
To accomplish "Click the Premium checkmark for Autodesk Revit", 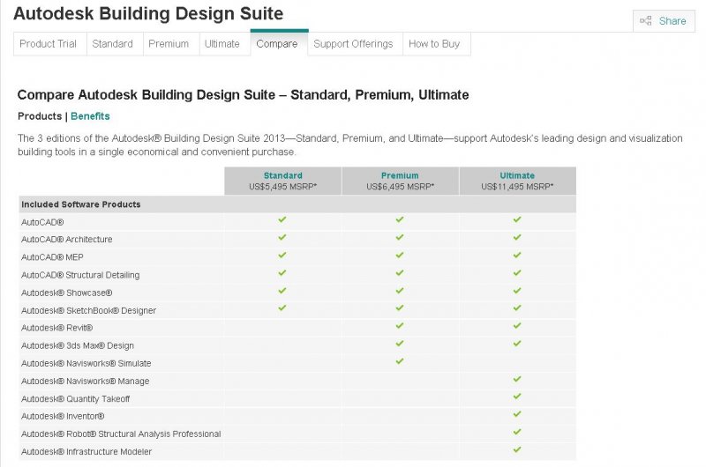I will pos(400,325).
